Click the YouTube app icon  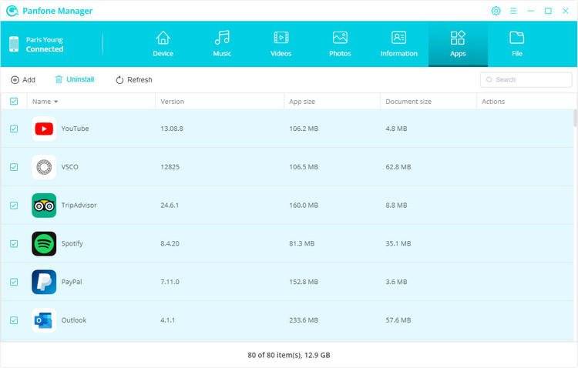(x=44, y=129)
